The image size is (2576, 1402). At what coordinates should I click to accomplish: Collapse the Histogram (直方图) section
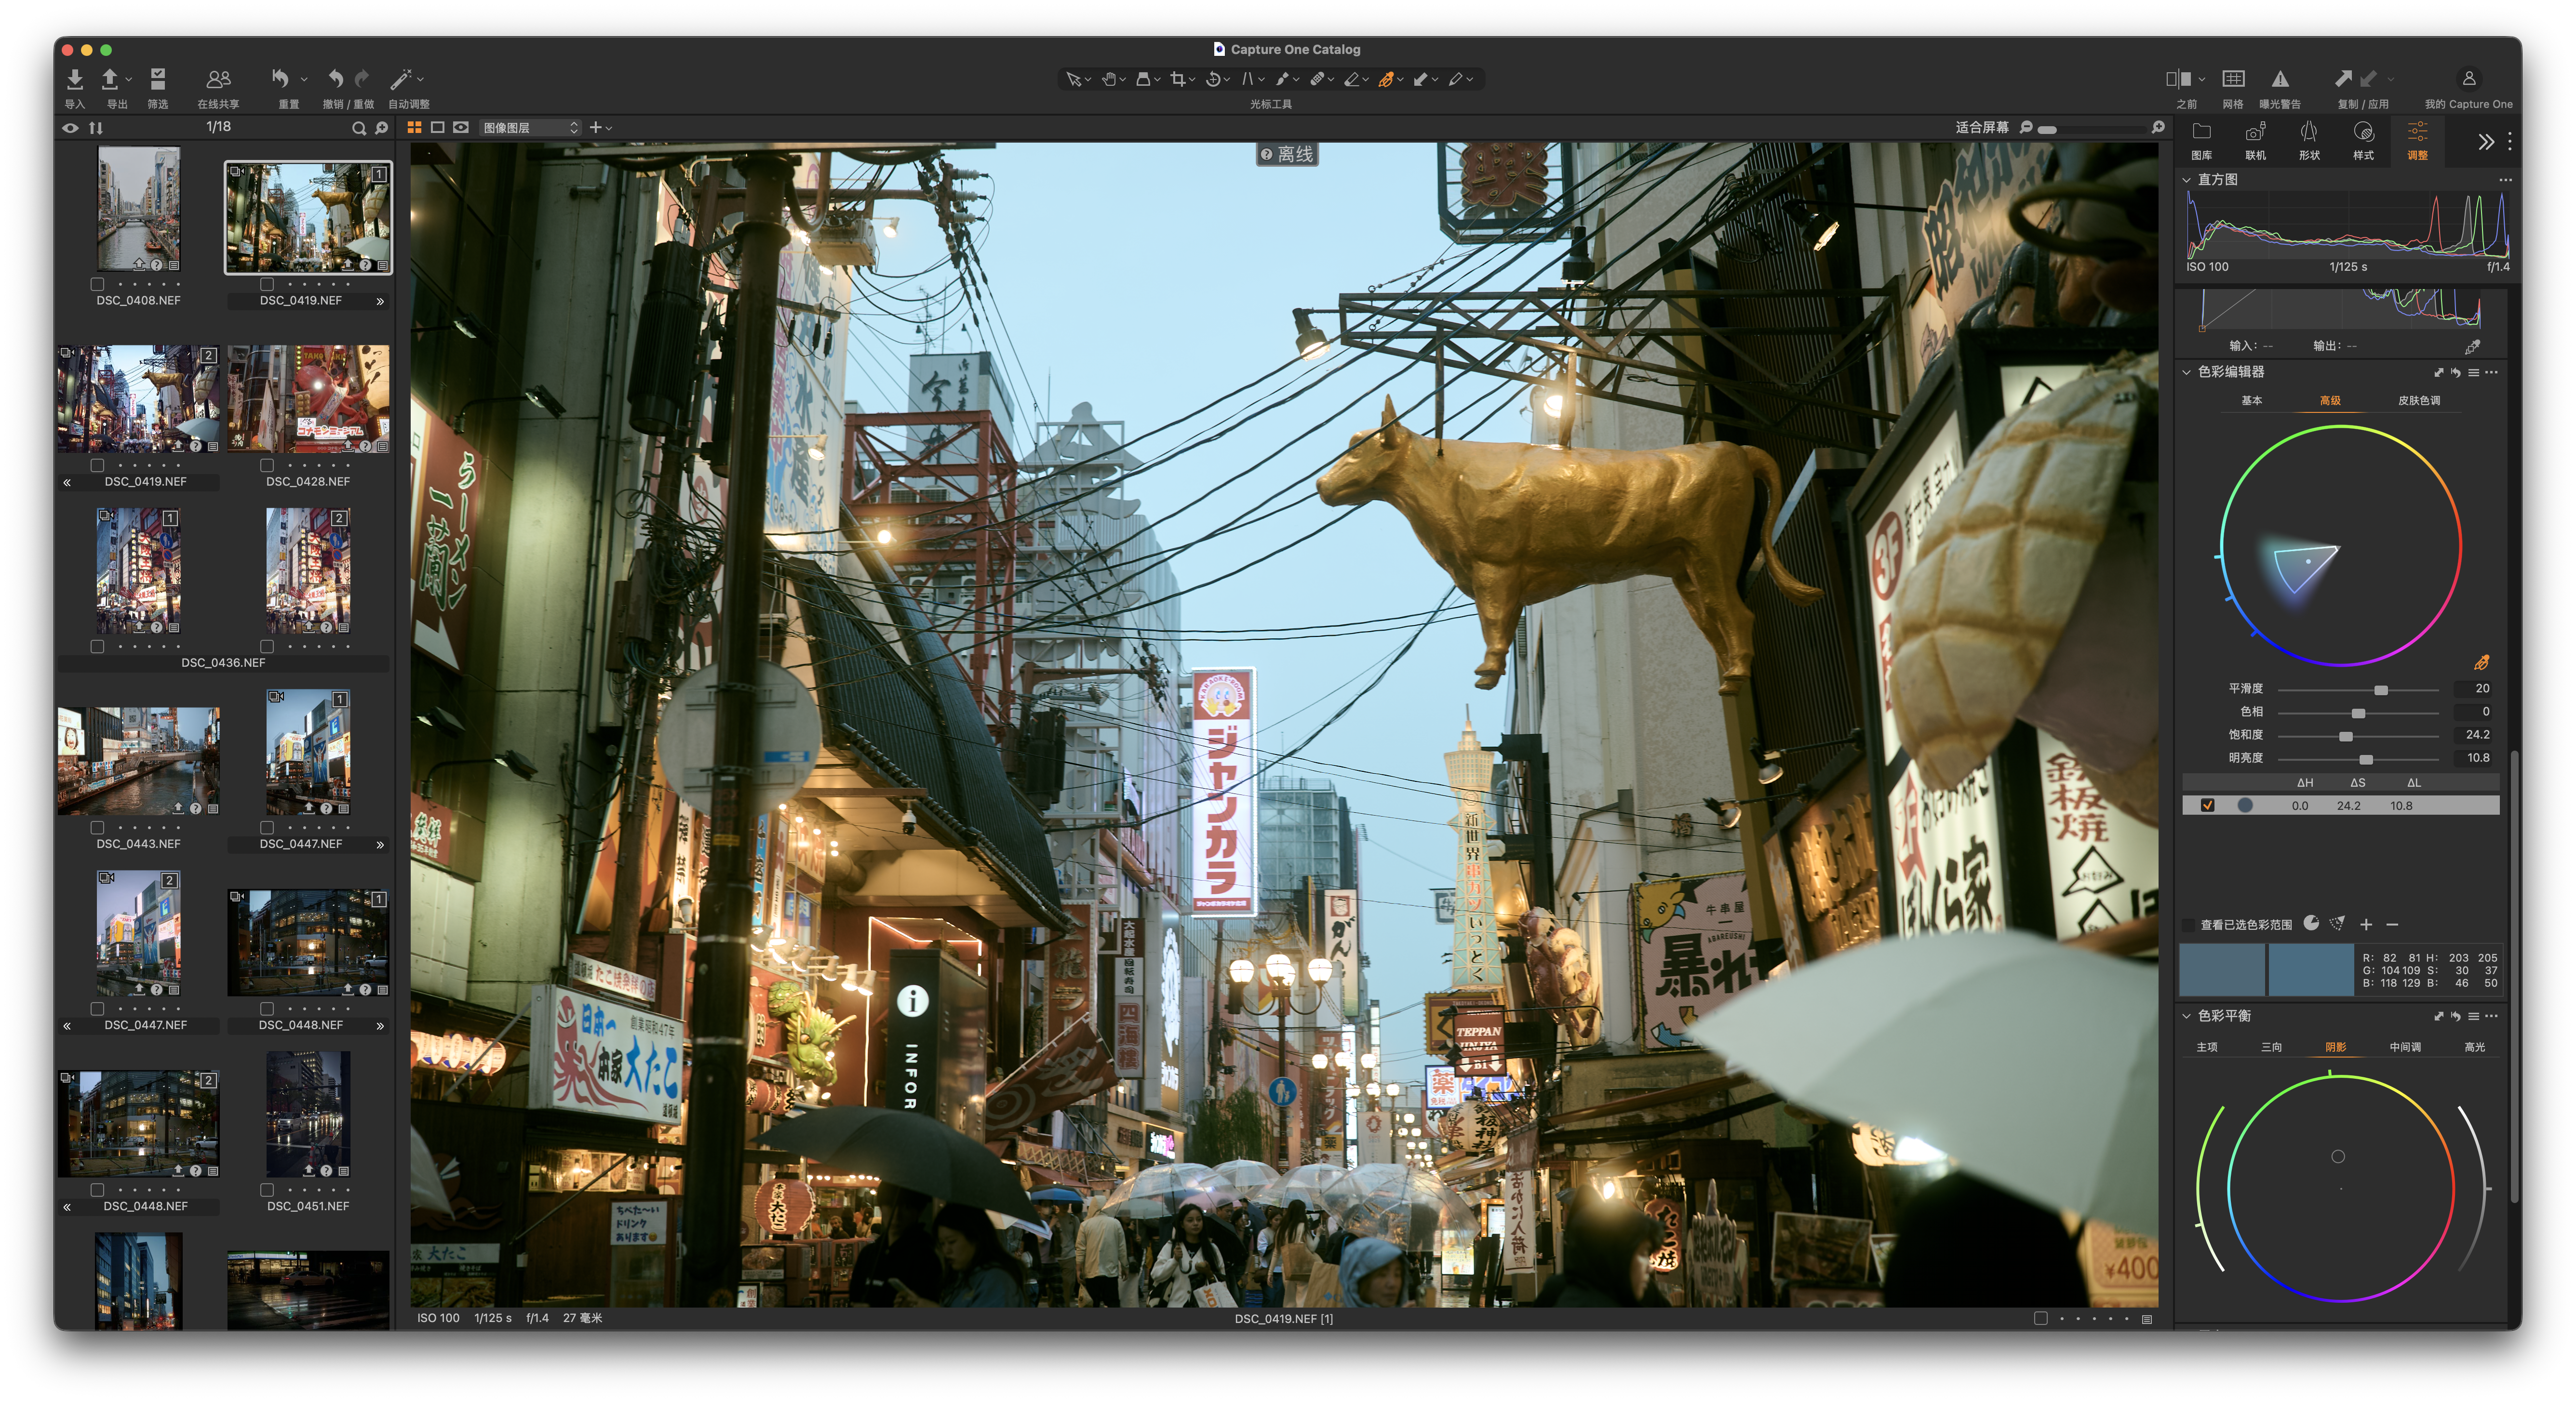coord(2186,180)
